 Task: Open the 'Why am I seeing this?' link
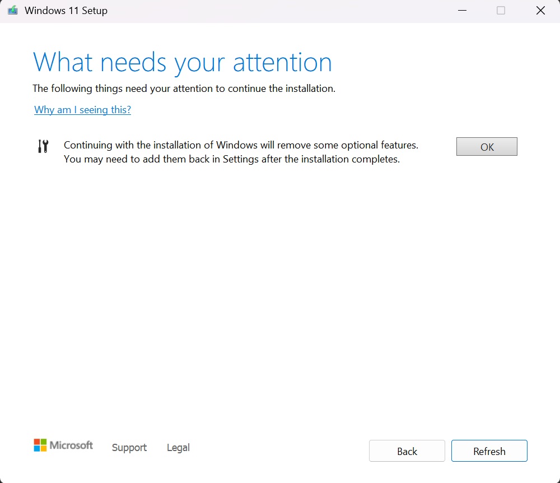pos(82,110)
